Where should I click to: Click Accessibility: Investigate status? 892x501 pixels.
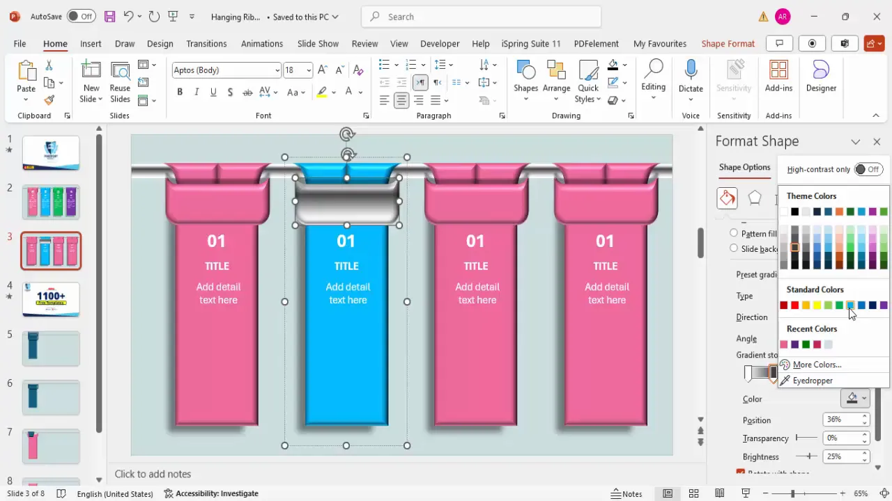211,493
